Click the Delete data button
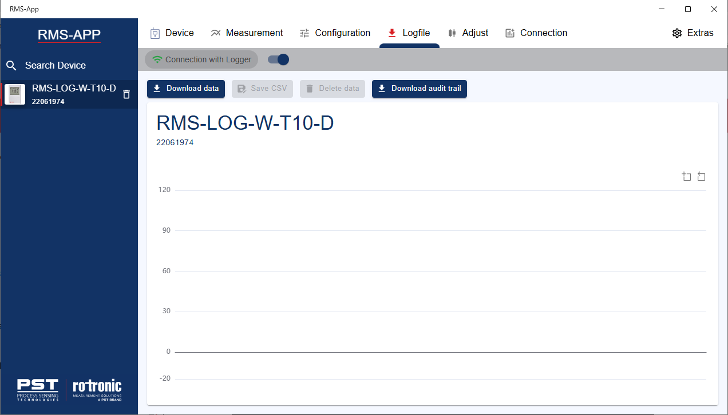The width and height of the screenshot is (728, 415). [x=333, y=89]
